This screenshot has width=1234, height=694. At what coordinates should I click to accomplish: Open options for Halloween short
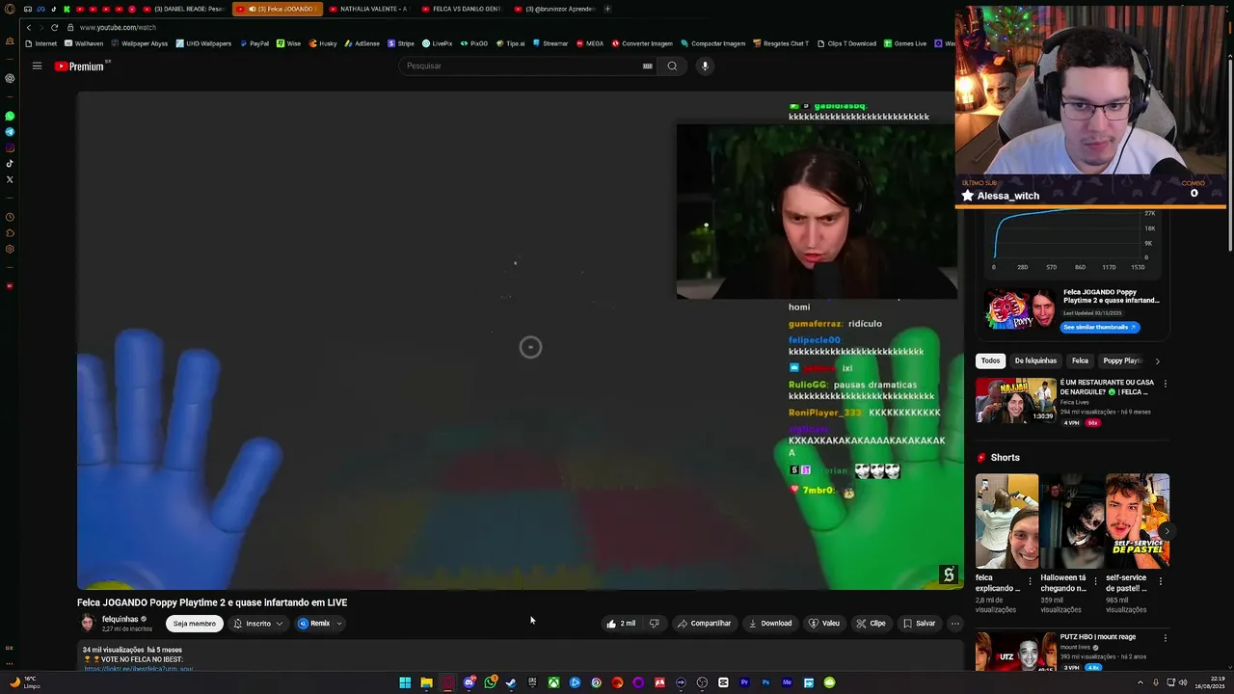[1095, 581]
